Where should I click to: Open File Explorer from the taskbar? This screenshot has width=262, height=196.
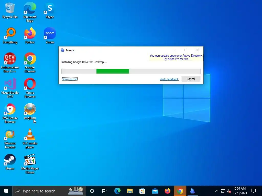click(x=130, y=191)
